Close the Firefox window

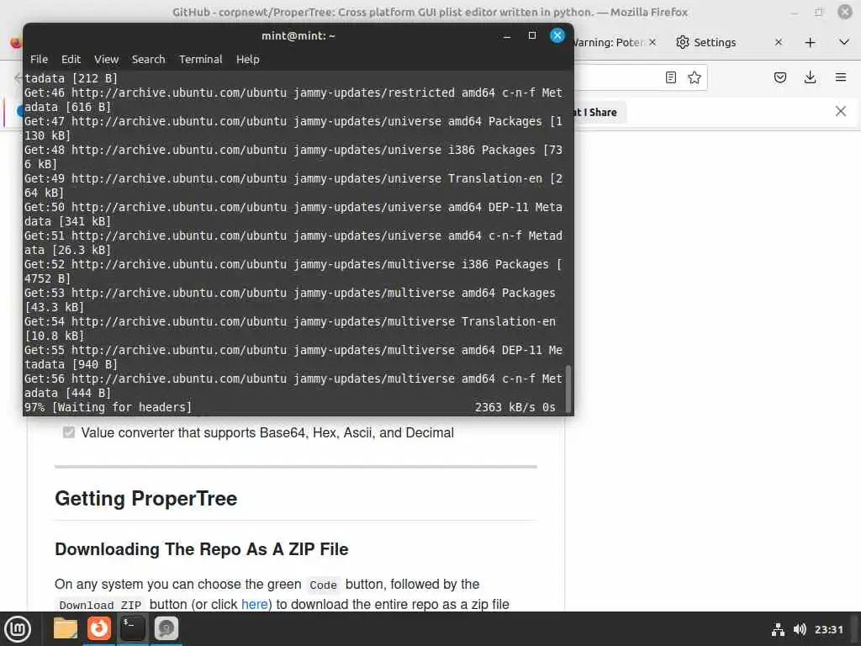click(x=844, y=12)
